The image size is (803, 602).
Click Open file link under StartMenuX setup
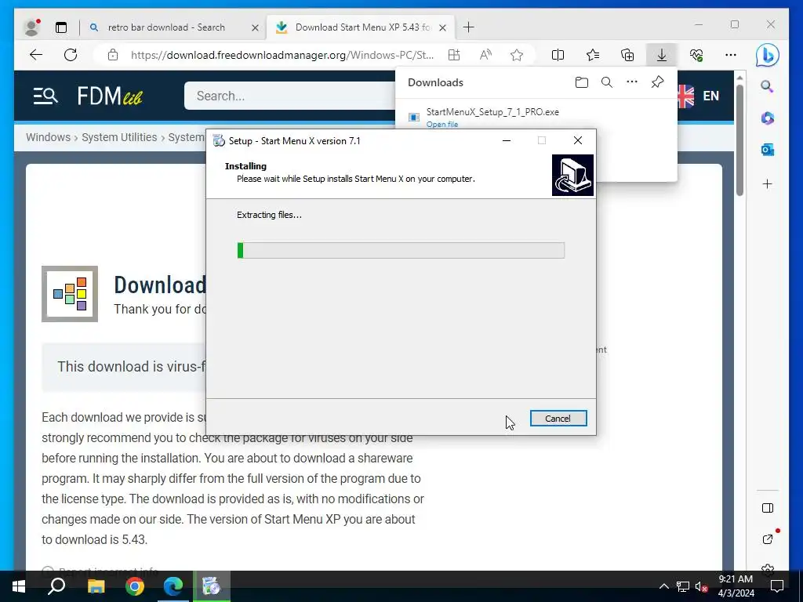coord(442,125)
